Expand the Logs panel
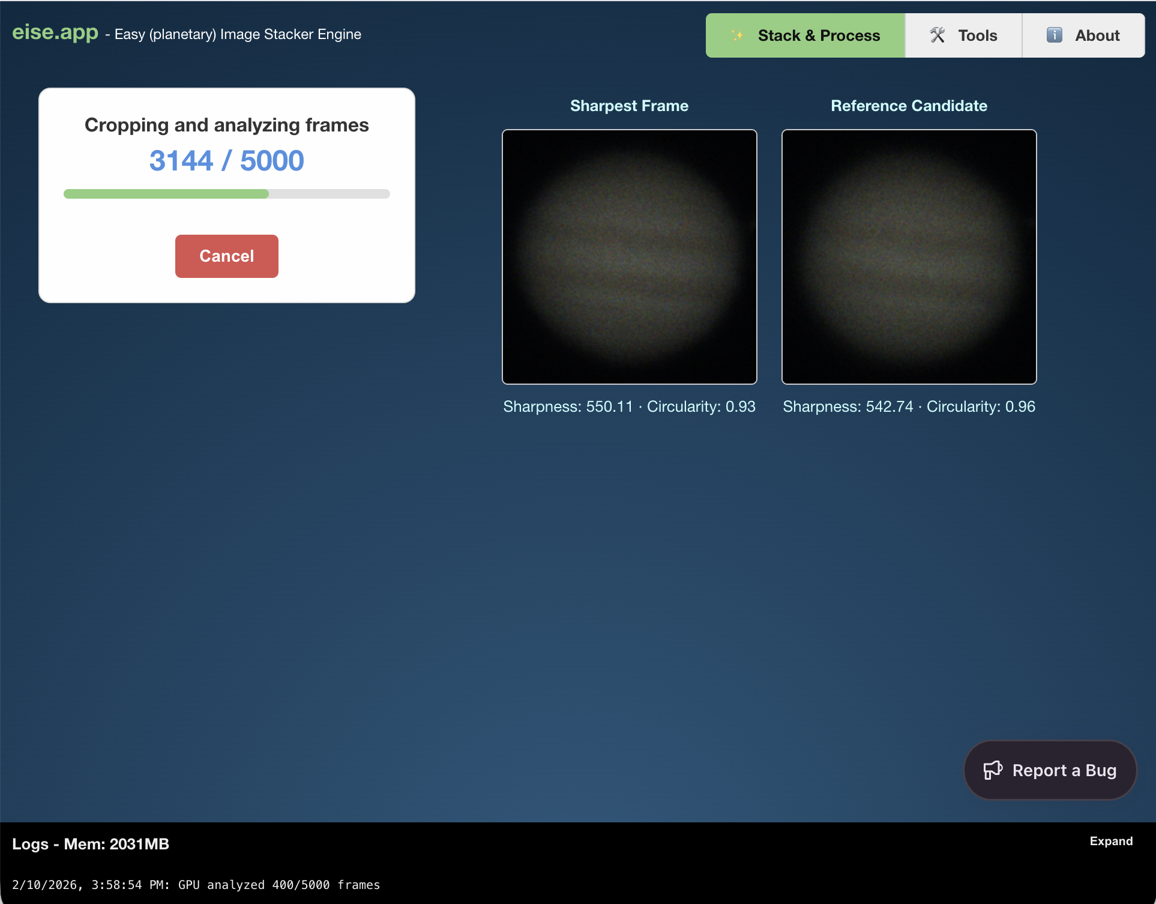This screenshot has height=904, width=1156. 1111,841
